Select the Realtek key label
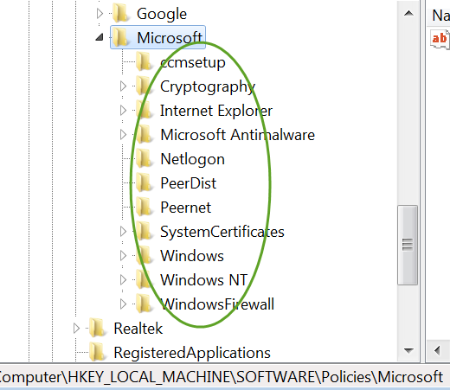Image resolution: width=450 pixels, height=390 pixels. pos(138,329)
